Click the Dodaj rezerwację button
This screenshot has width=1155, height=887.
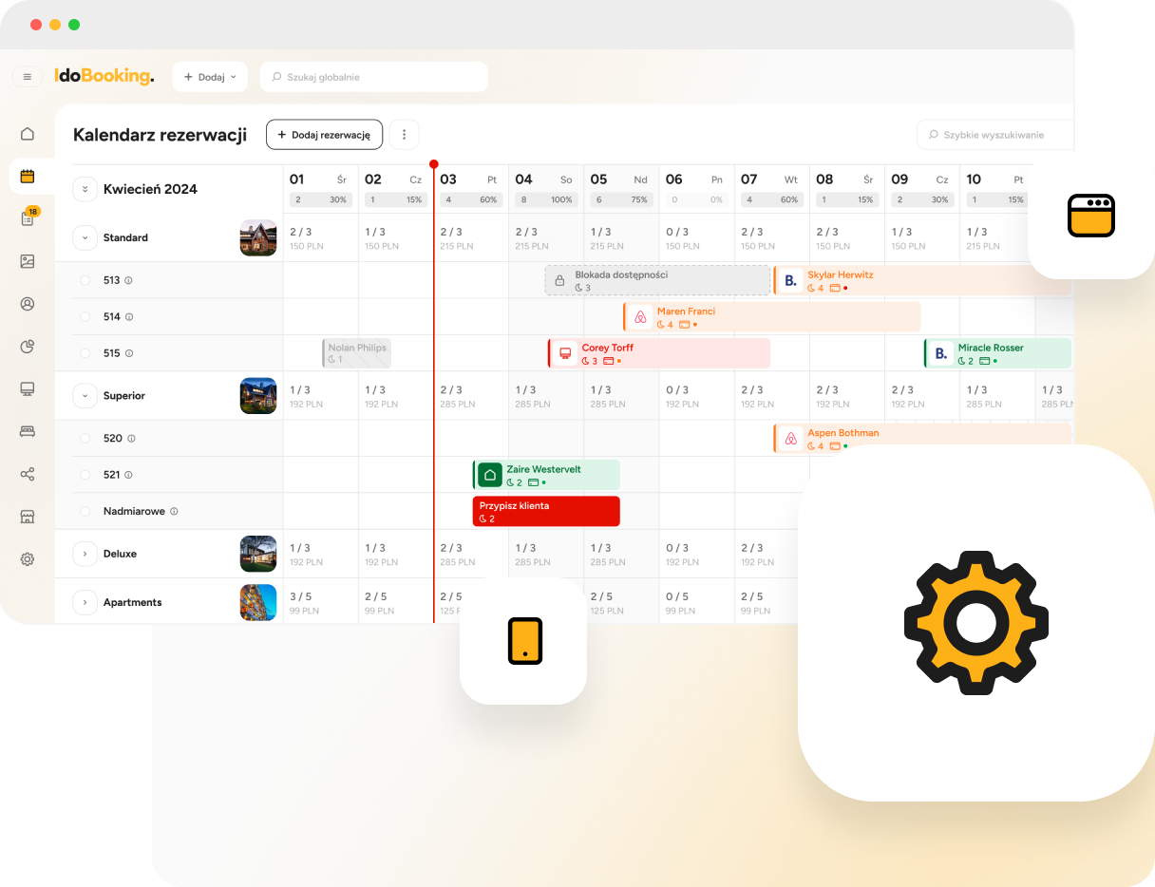[x=324, y=135]
